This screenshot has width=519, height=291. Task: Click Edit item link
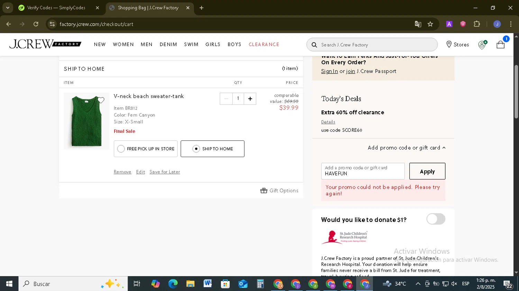(140, 172)
